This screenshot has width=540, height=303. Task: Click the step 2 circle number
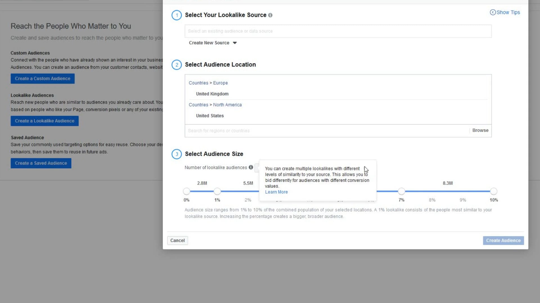(177, 65)
